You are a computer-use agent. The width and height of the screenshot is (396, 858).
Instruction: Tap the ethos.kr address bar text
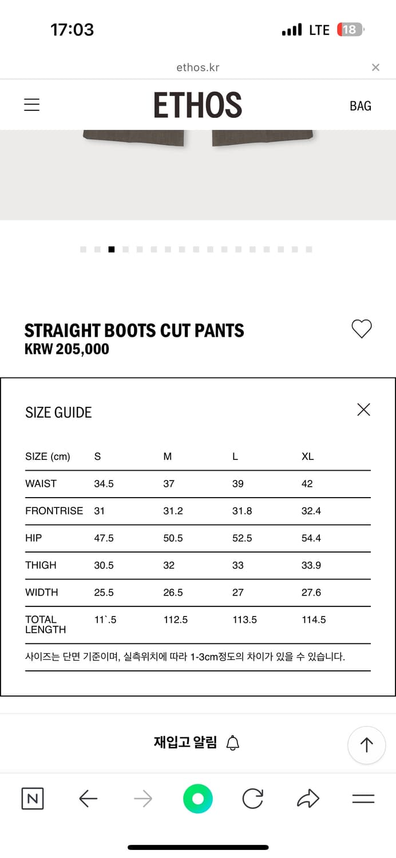coord(197,67)
